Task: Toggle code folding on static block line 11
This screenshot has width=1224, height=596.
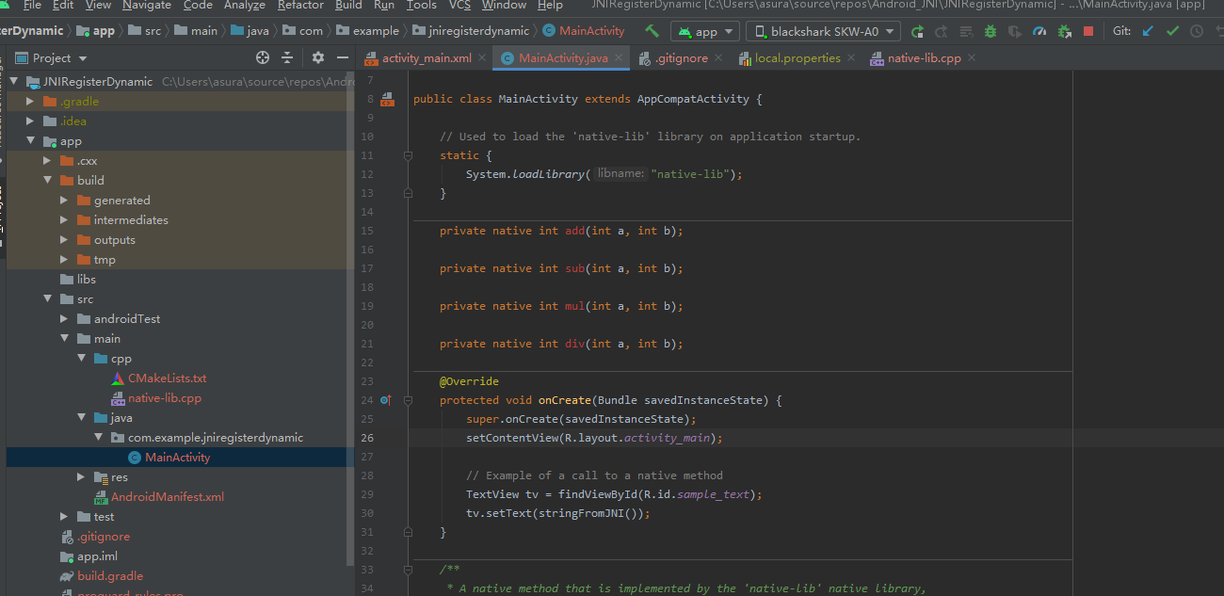Action: point(408,155)
